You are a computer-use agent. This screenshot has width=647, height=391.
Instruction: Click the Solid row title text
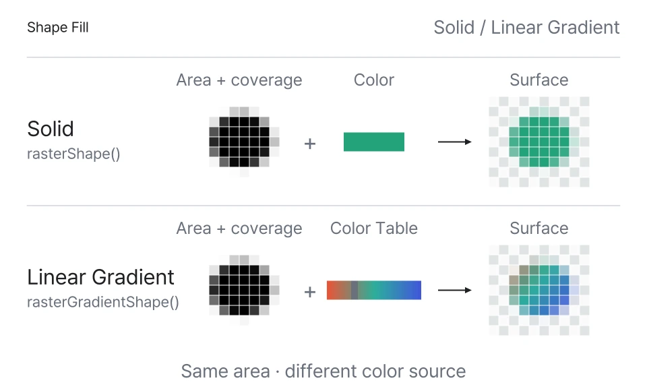click(x=51, y=129)
